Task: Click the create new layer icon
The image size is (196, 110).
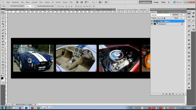Action: pyautogui.click(x=179, y=94)
